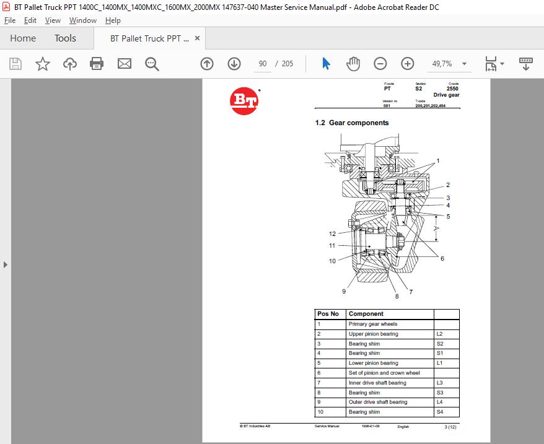Open the View menu
The height and width of the screenshot is (444, 544).
53,20
